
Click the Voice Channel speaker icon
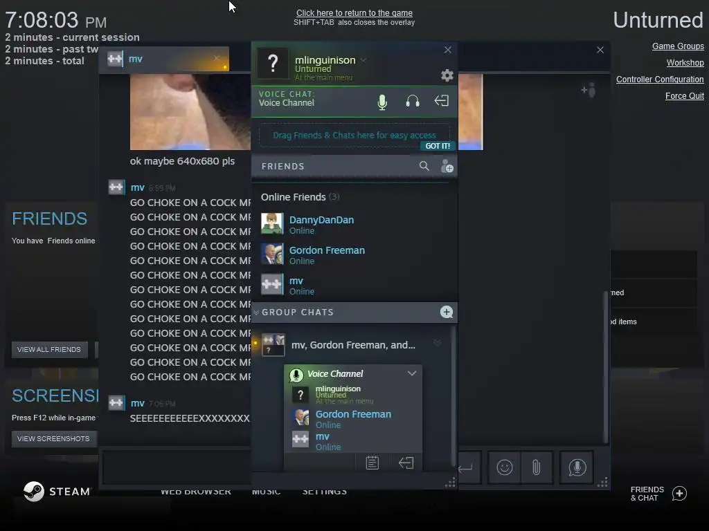click(296, 375)
